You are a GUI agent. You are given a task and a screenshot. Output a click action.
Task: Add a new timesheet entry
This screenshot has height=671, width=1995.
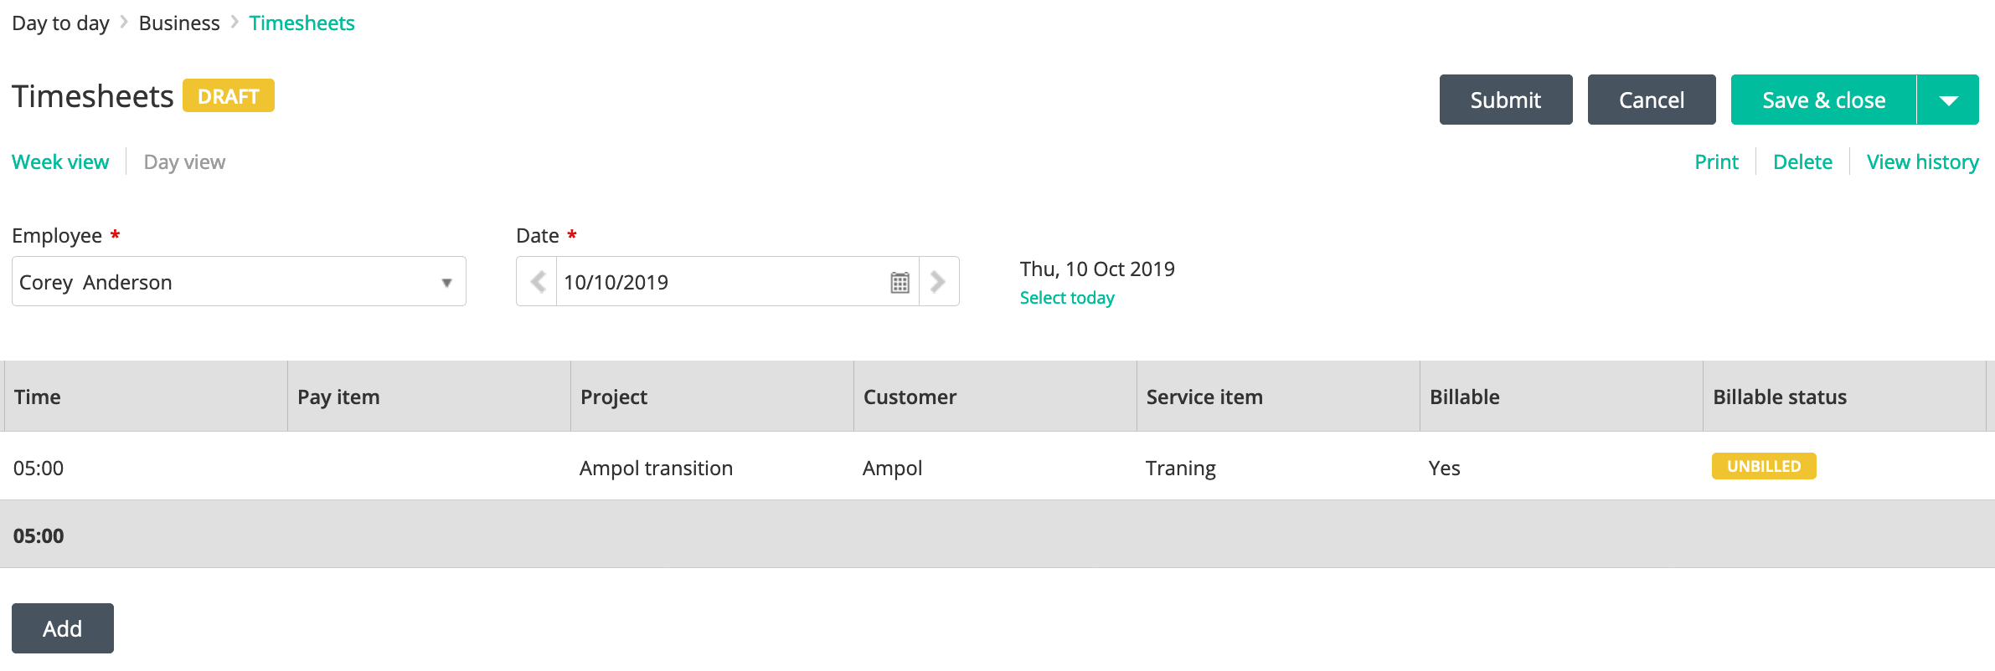[63, 628]
